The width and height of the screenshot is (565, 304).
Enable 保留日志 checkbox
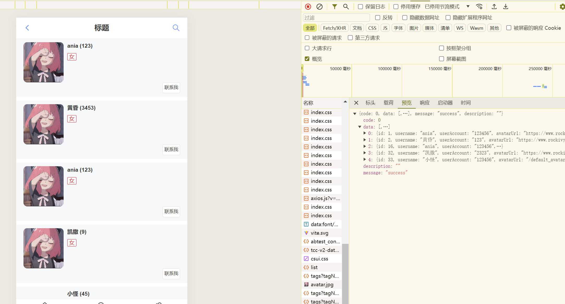tap(360, 7)
